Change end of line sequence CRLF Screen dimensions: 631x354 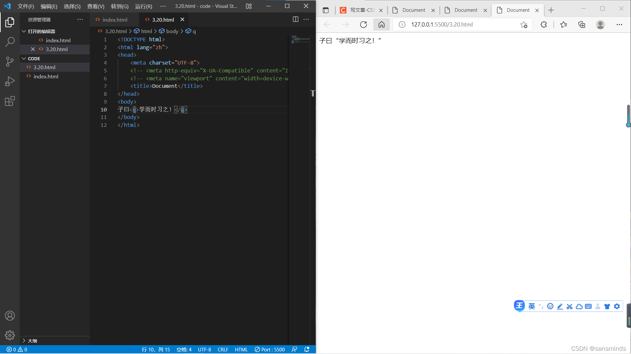click(x=223, y=349)
